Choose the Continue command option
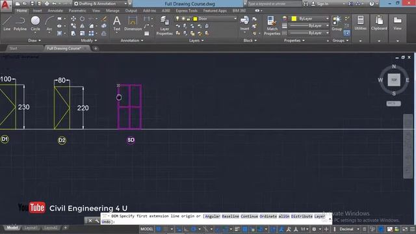 click(249, 216)
